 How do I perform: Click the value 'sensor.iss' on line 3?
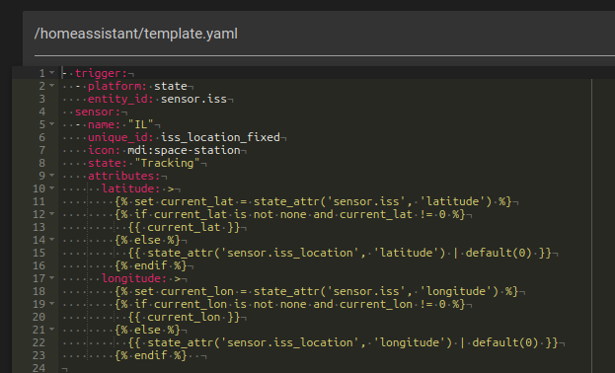pyautogui.click(x=193, y=99)
